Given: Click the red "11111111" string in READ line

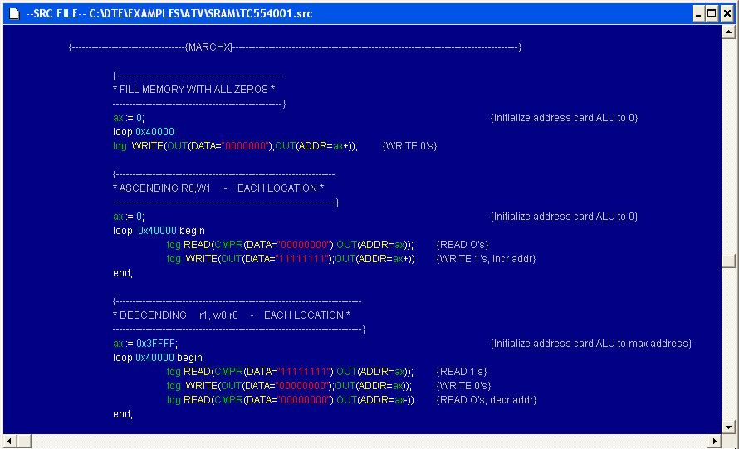Looking at the screenshot, I should [x=304, y=372].
